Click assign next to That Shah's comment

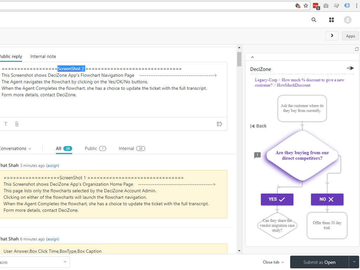[x=52, y=165]
